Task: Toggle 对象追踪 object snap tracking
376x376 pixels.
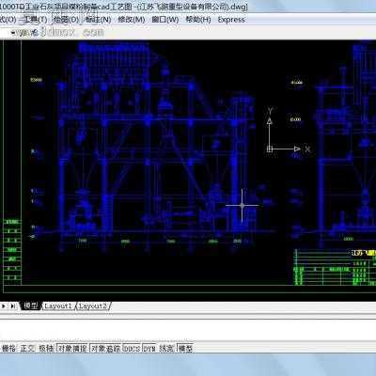Action: 105,348
